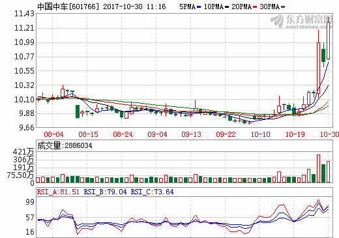Select the 08-04 date label

coord(53,134)
